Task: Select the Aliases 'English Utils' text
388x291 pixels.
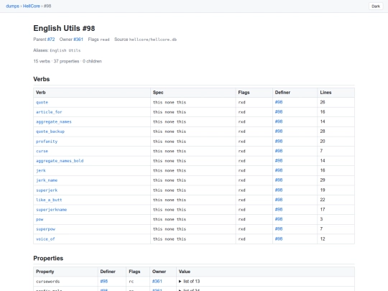Action: tap(65, 50)
